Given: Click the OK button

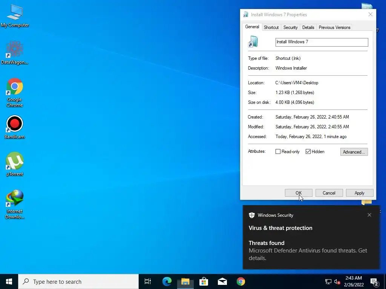Looking at the screenshot, I should 299,193.
